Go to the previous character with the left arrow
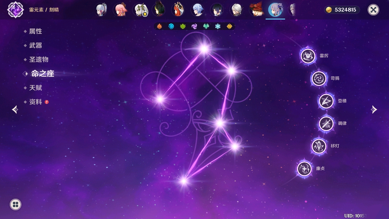 pyautogui.click(x=15, y=110)
